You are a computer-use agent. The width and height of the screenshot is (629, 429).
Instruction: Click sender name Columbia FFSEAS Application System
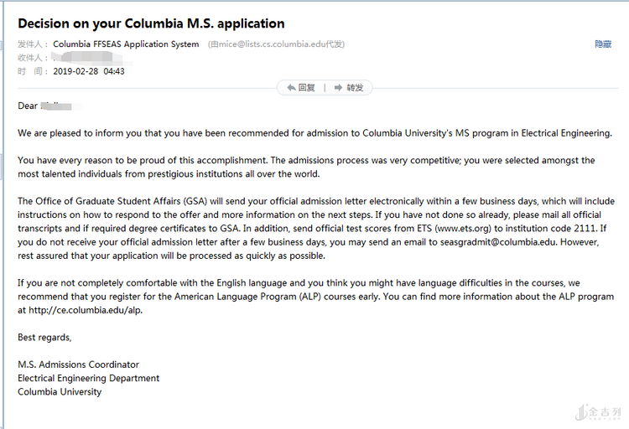[x=126, y=44]
